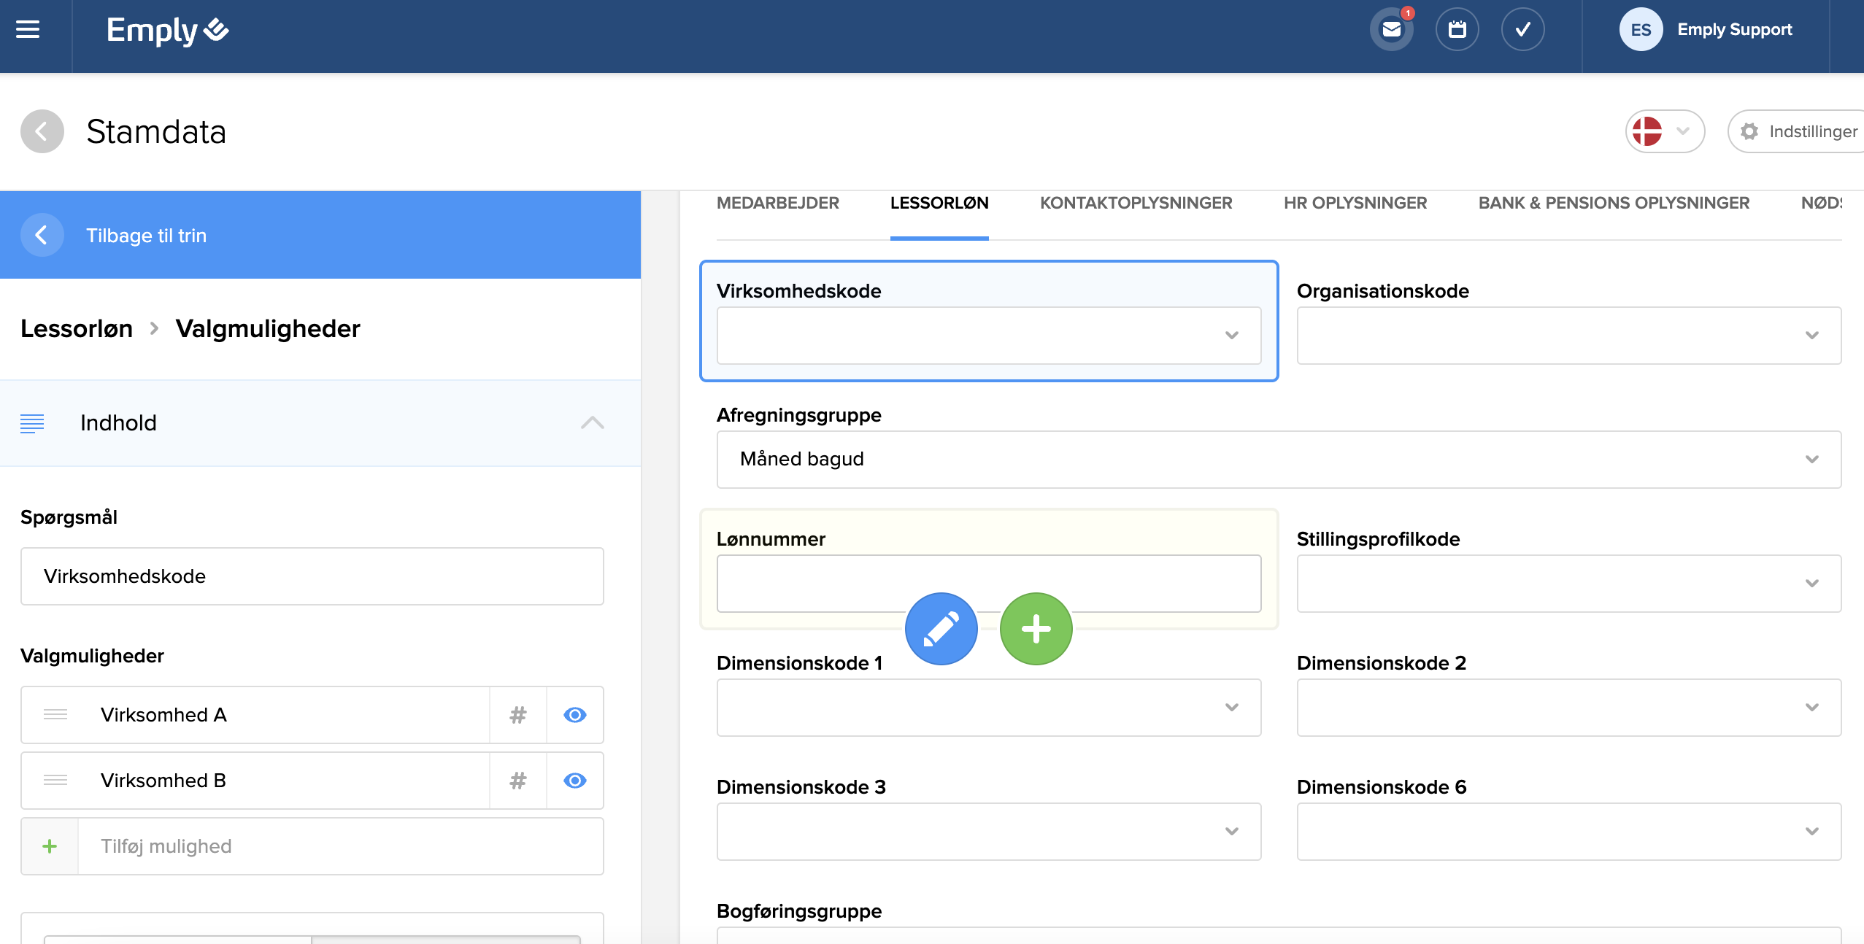
Task: Open the mail inbox icon
Action: (1391, 30)
